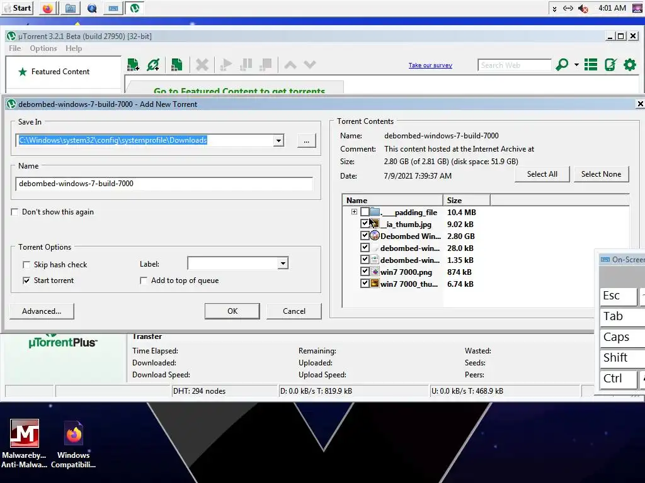Open the Options menu
The height and width of the screenshot is (483, 645).
[x=43, y=48]
